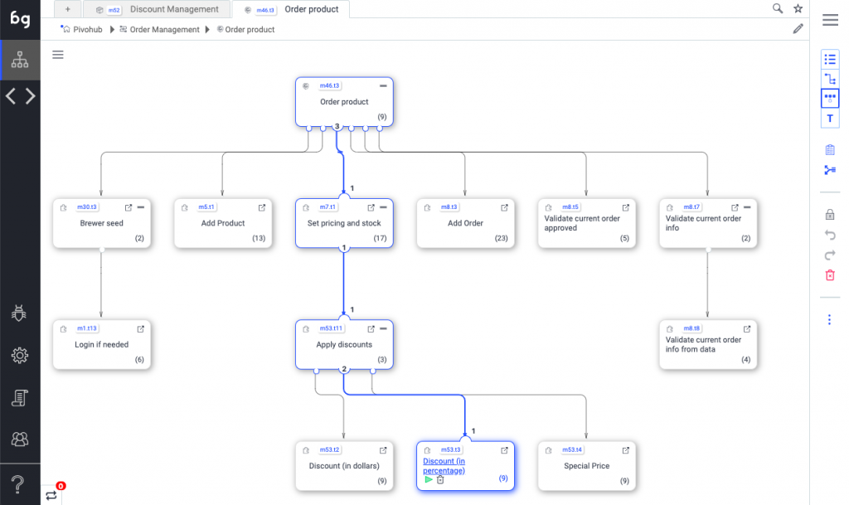
Task: Open the hierarchy diagram icon in left sidebar
Action: tap(20, 60)
